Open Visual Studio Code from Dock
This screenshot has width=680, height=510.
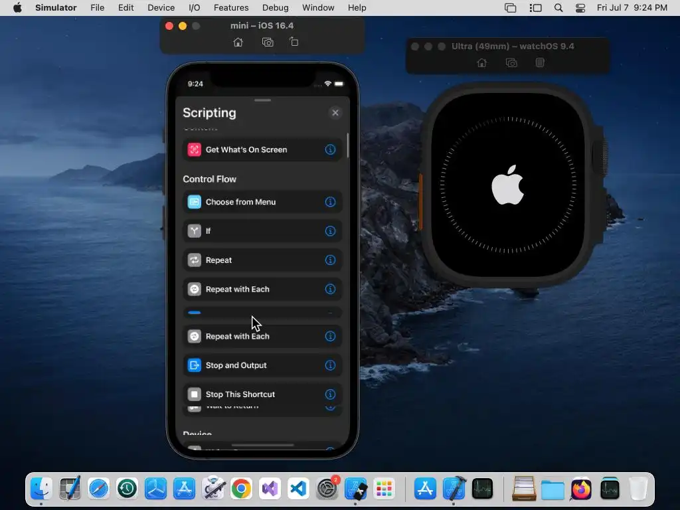tap(298, 489)
